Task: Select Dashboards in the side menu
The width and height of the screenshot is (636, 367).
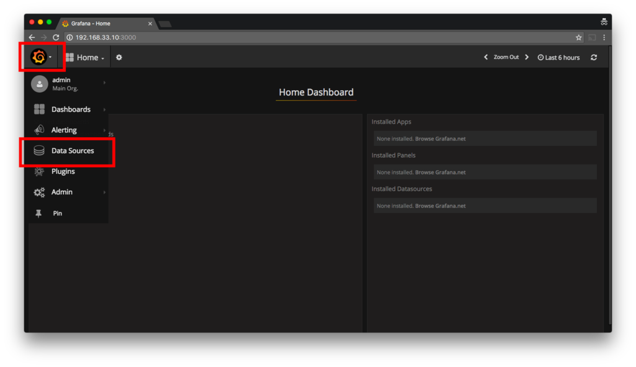Action: click(x=71, y=109)
